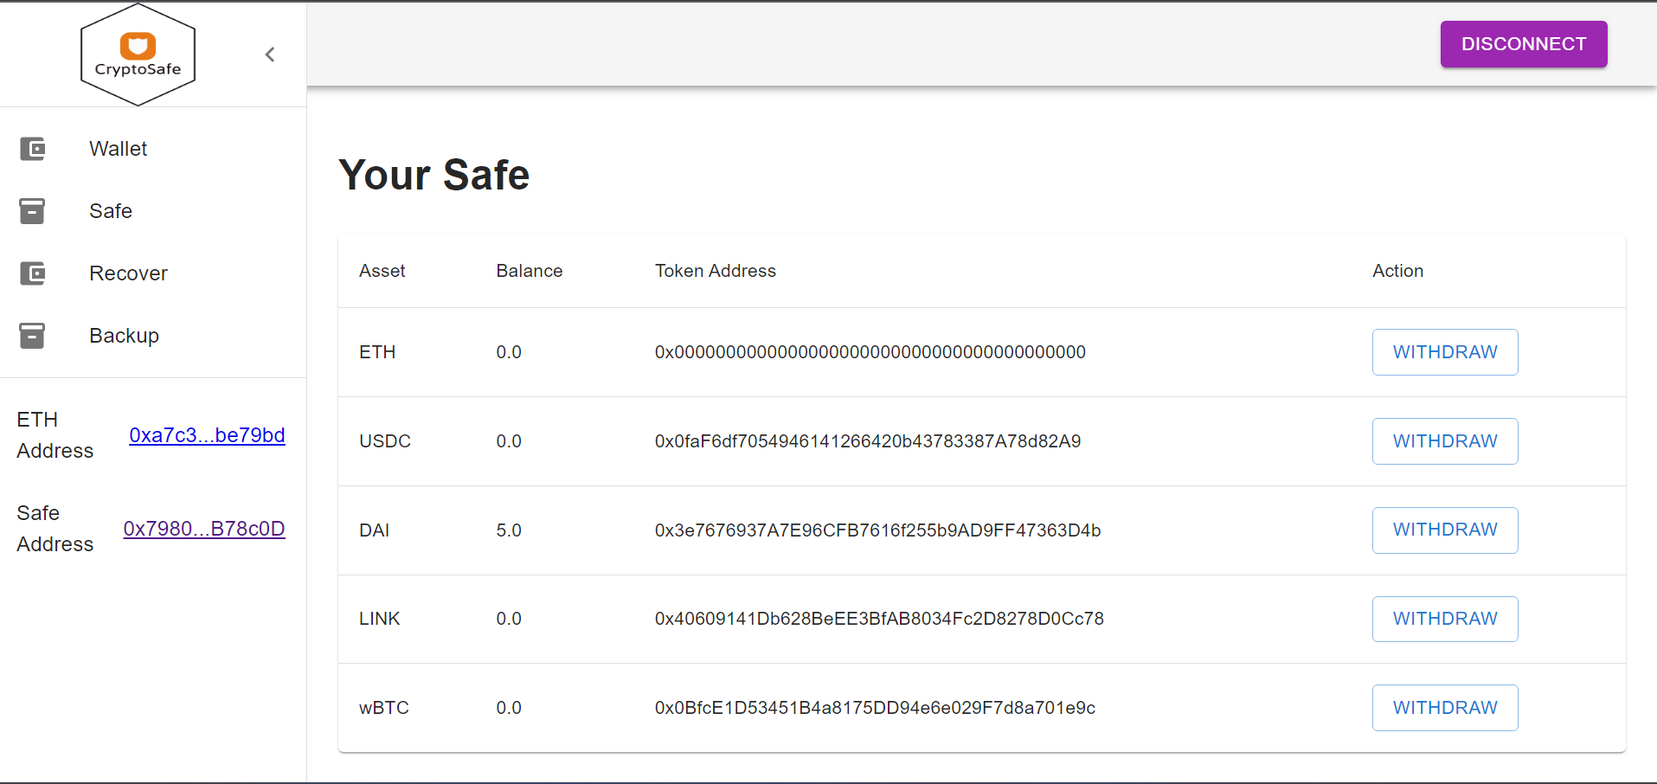Withdraw USDC from the safe

(x=1444, y=440)
